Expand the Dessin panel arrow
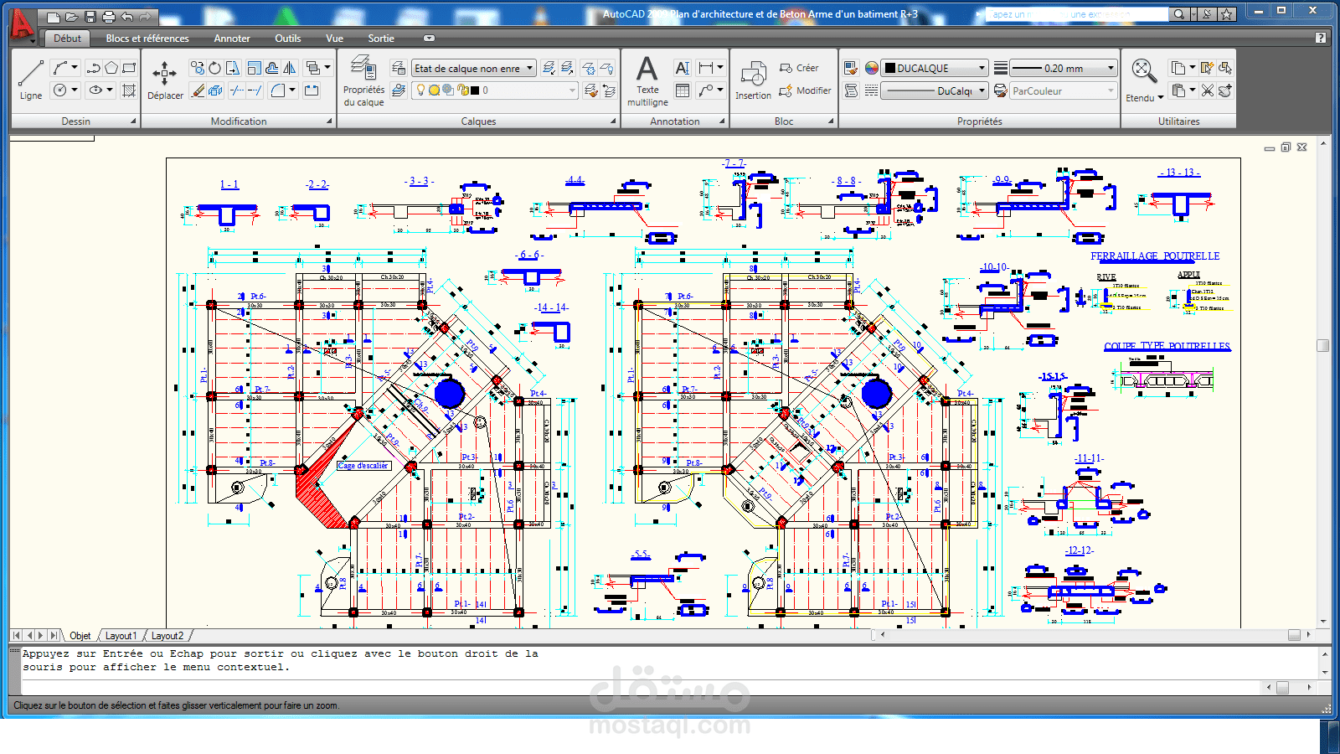The width and height of the screenshot is (1340, 754). point(133,121)
